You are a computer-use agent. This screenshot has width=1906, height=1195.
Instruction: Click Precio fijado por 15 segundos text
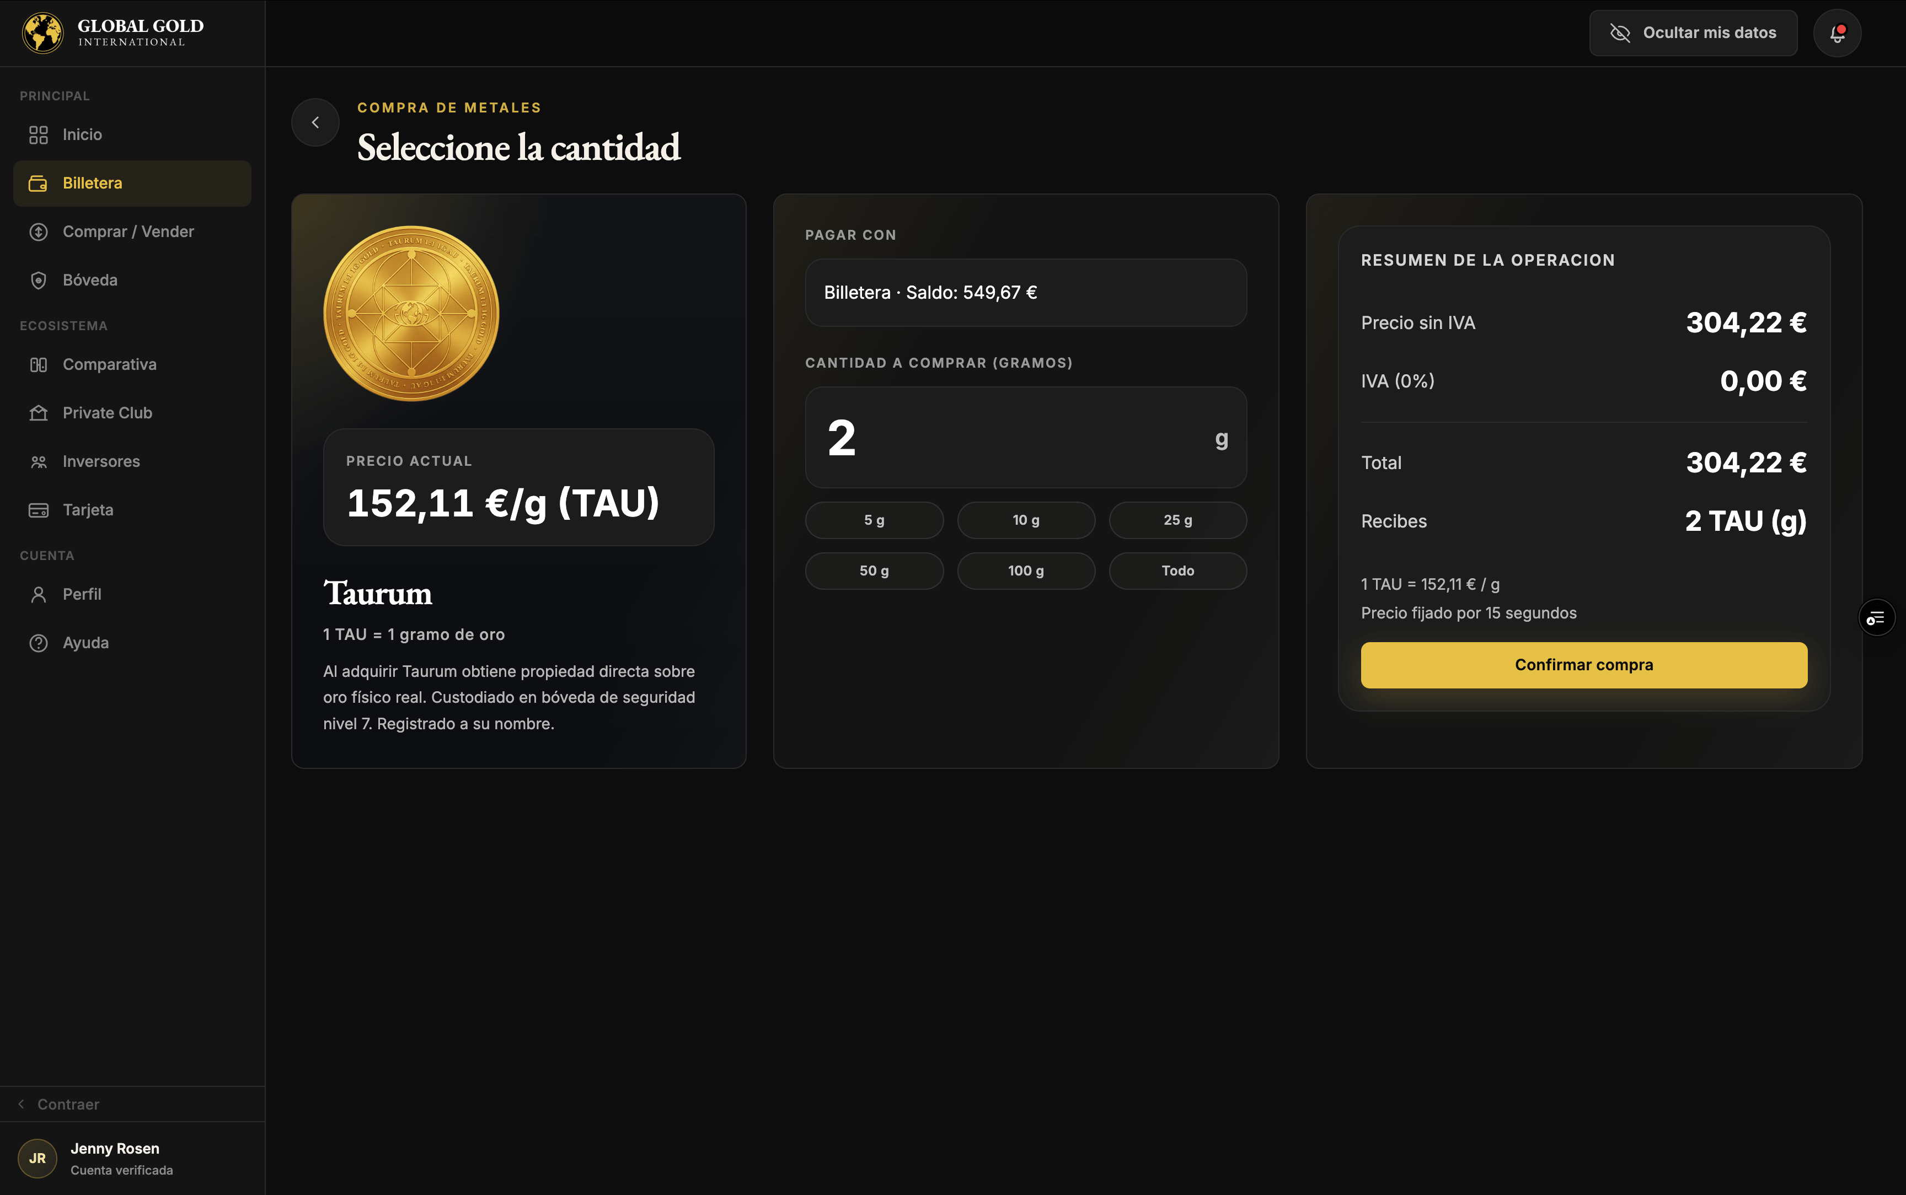click(1468, 613)
